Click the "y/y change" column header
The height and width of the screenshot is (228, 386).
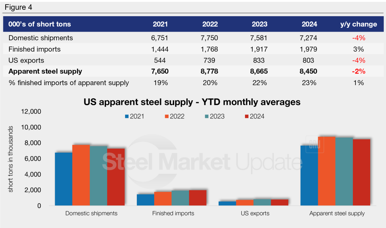tap(358, 24)
